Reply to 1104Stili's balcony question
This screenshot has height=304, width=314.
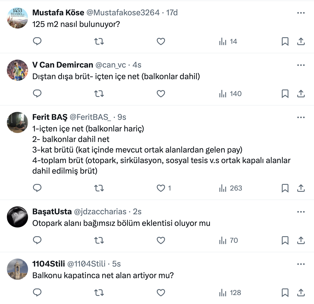point(37,293)
